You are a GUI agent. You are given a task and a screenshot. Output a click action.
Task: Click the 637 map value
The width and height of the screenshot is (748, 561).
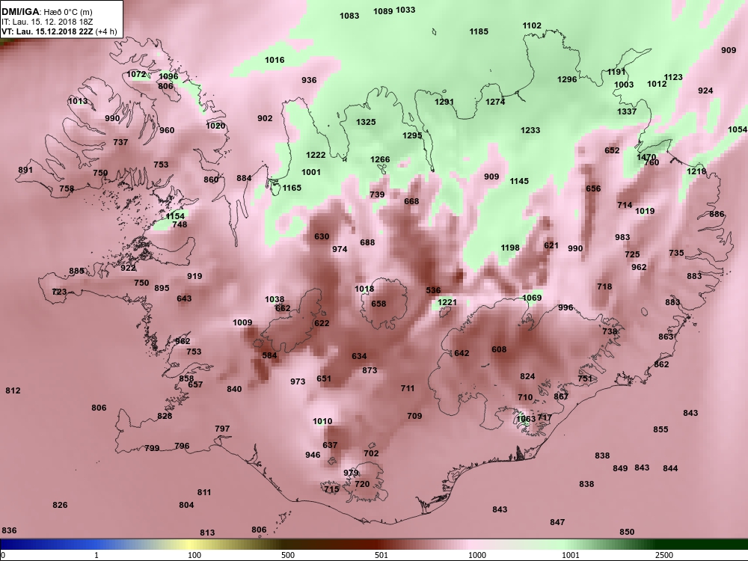pyautogui.click(x=330, y=446)
